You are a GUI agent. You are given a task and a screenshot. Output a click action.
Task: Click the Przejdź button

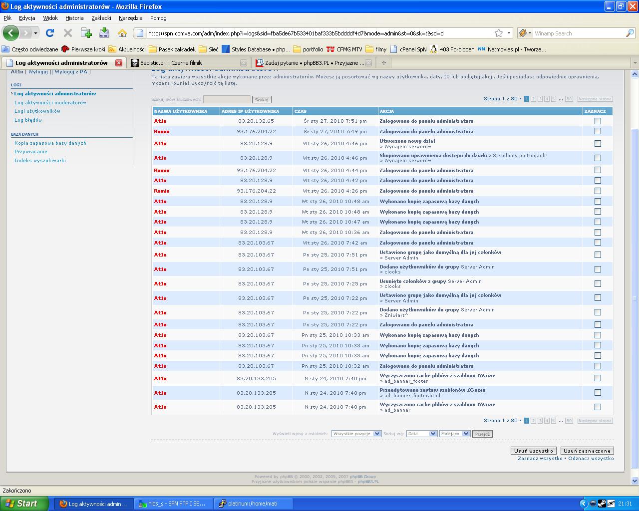tap(482, 434)
